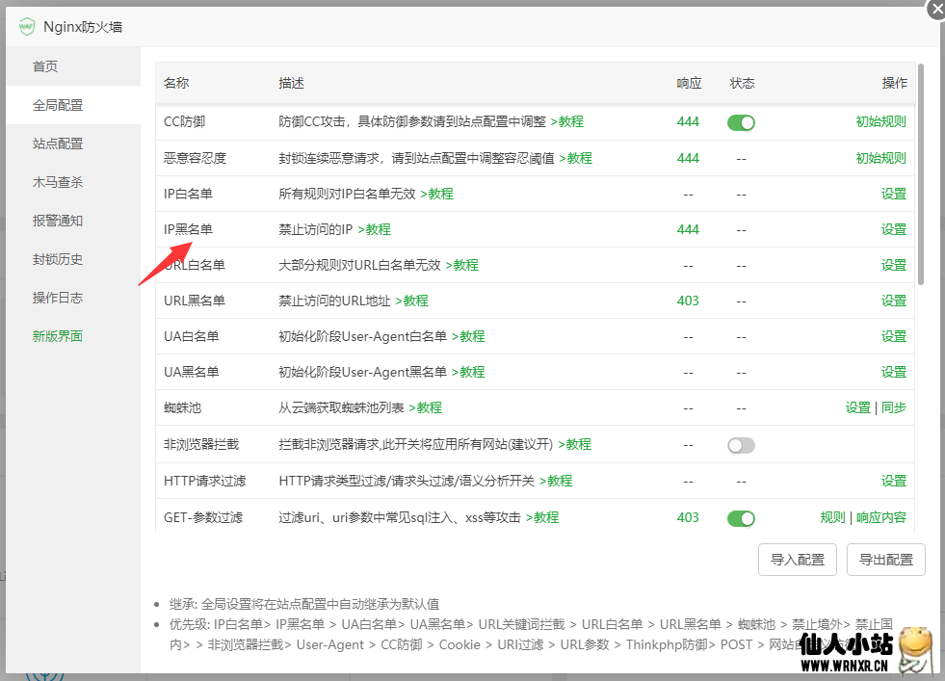Screen dimensions: 945x681
Task: Click the 响应 column header
Action: (689, 83)
